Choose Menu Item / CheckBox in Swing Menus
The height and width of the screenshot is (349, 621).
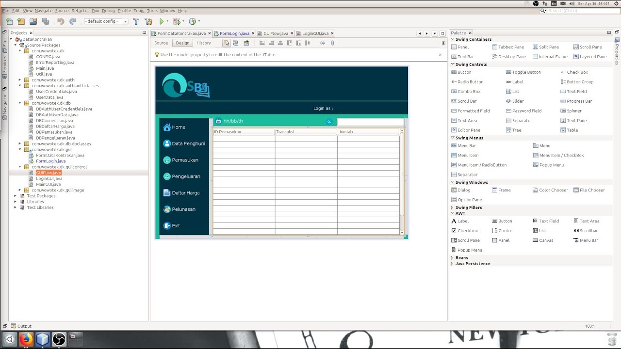(x=558, y=155)
